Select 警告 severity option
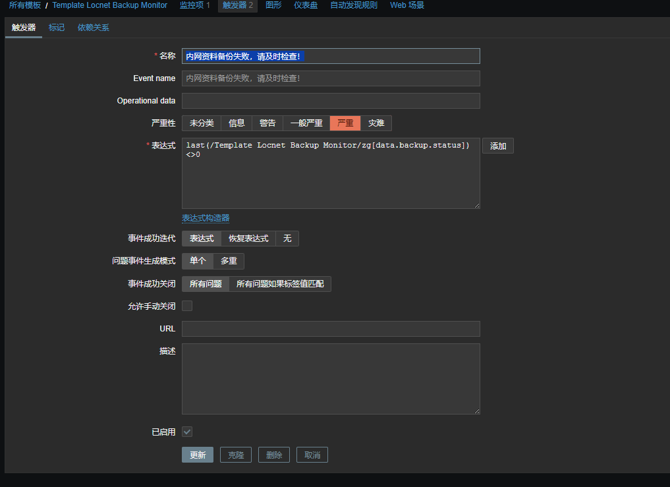The image size is (670, 487). 267,123
